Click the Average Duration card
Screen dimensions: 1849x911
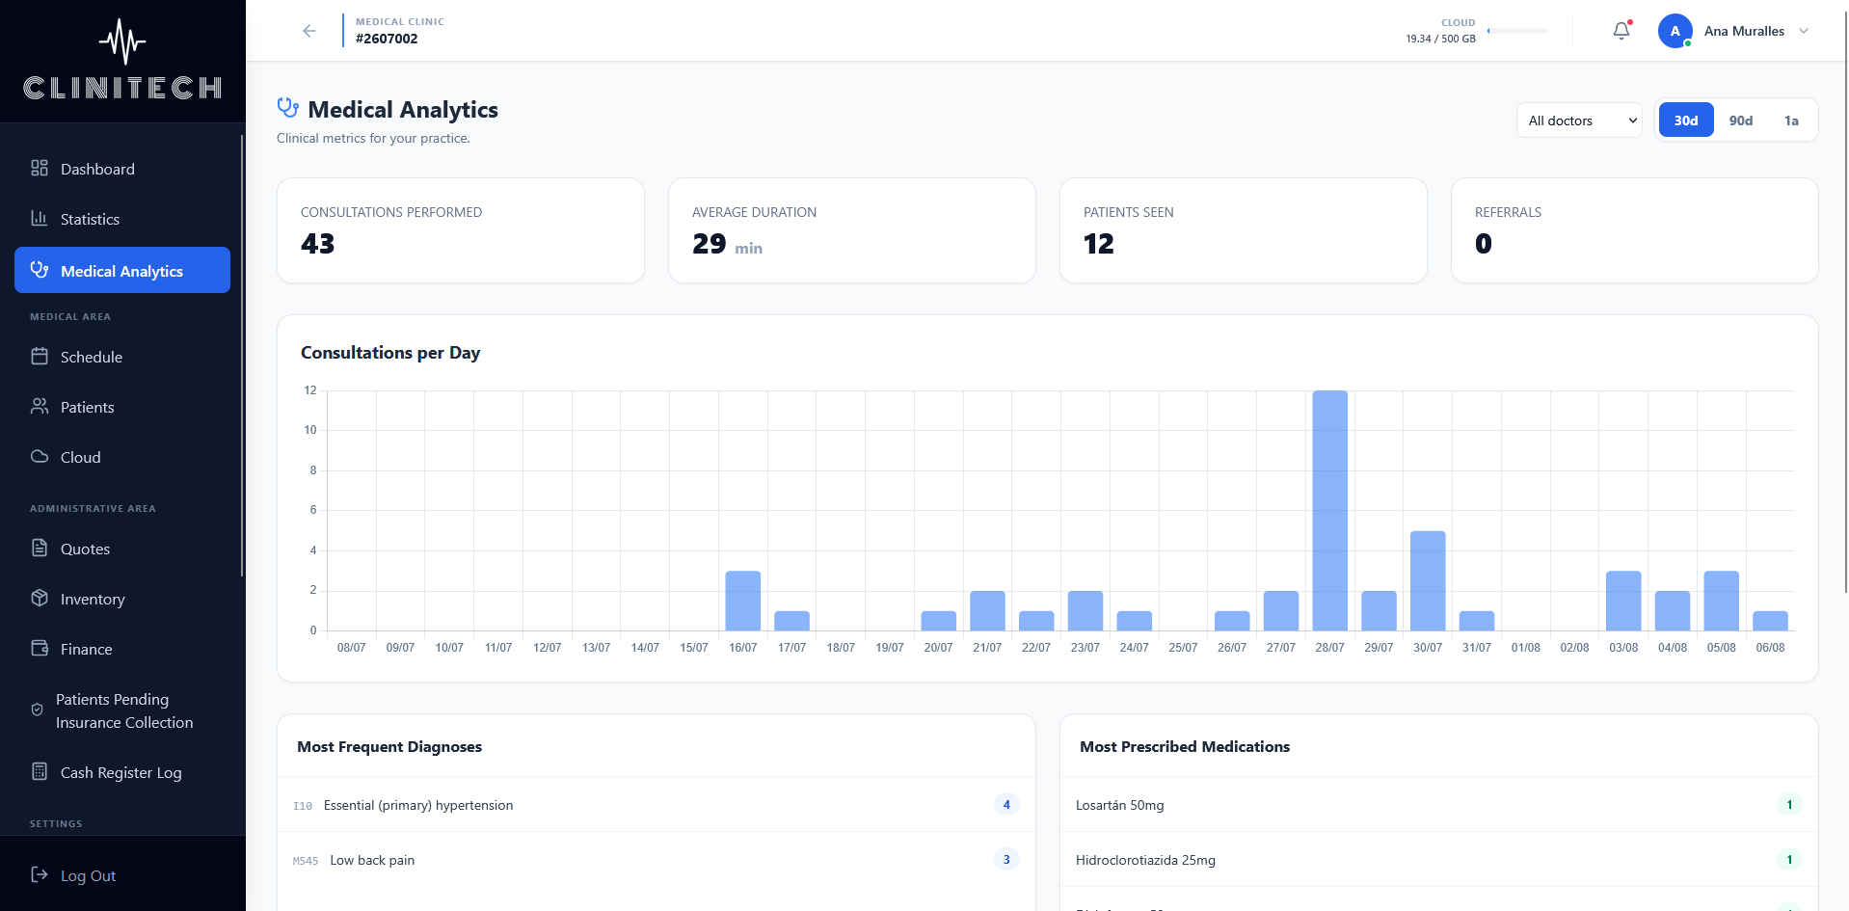(x=852, y=230)
